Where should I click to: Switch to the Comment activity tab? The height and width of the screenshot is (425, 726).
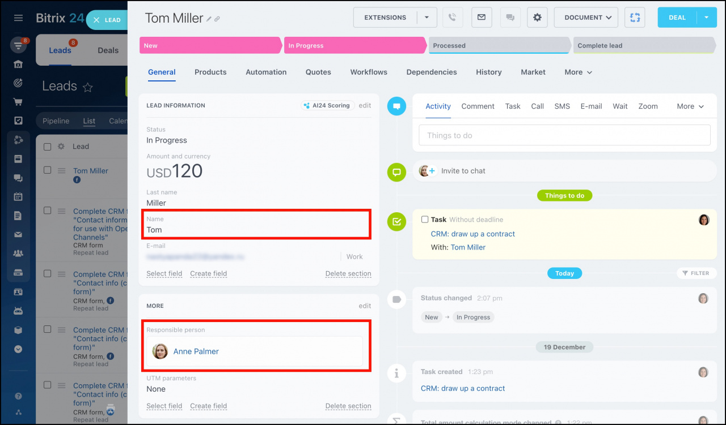pos(478,106)
